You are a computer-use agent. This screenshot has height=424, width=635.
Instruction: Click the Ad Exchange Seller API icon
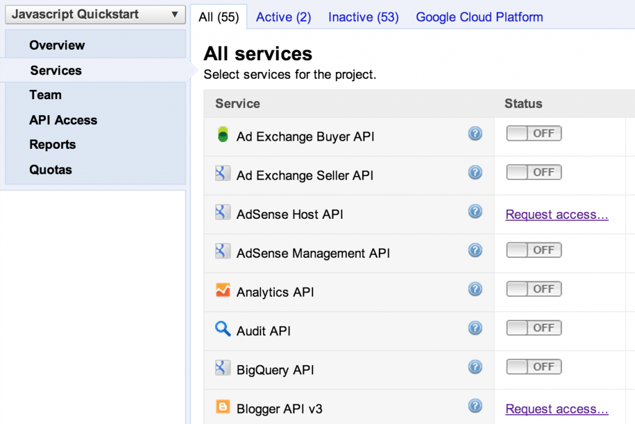click(x=223, y=174)
